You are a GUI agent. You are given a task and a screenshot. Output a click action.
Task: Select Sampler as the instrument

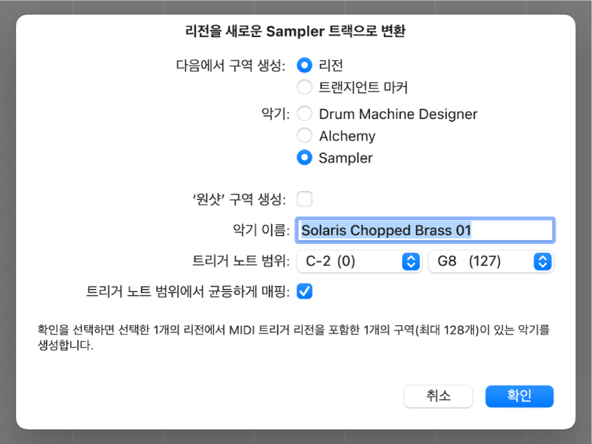tap(304, 157)
